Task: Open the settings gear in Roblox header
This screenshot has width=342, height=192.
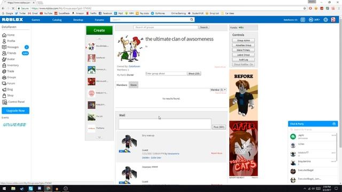Action: (325, 20)
